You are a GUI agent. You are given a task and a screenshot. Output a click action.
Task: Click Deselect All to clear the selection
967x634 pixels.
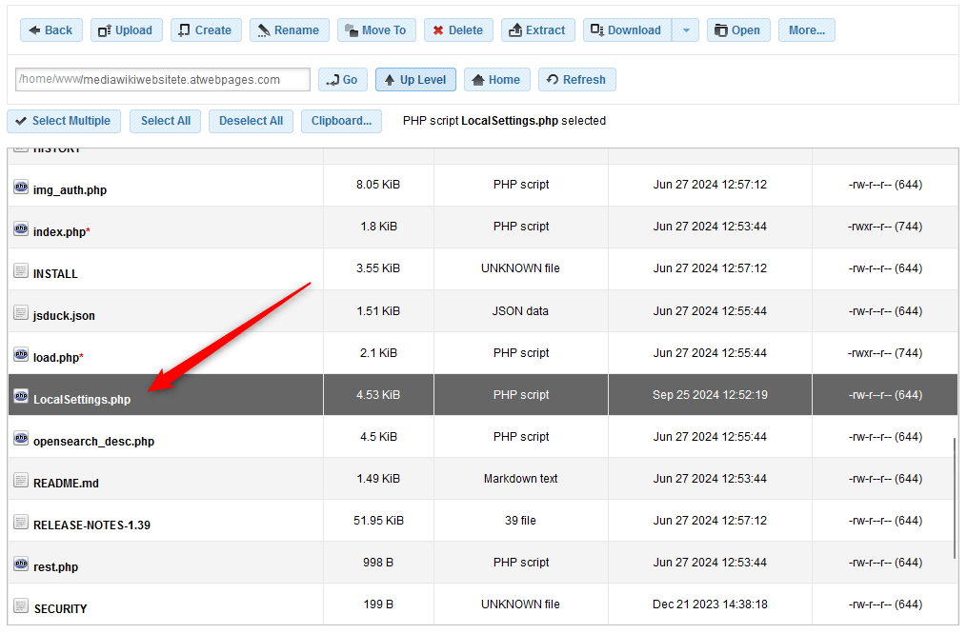(251, 121)
